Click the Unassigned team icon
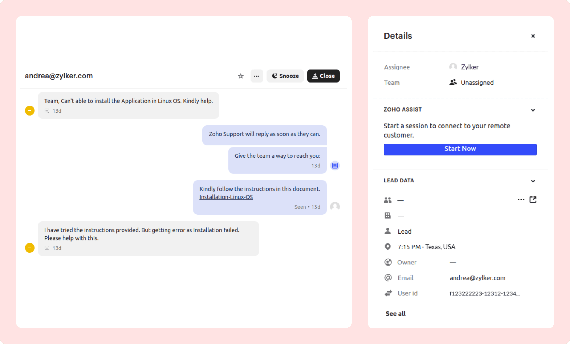 tap(453, 83)
